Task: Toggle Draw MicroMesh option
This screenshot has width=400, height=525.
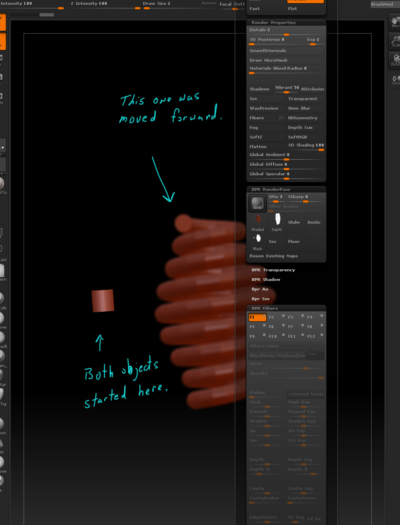Action: [x=286, y=60]
